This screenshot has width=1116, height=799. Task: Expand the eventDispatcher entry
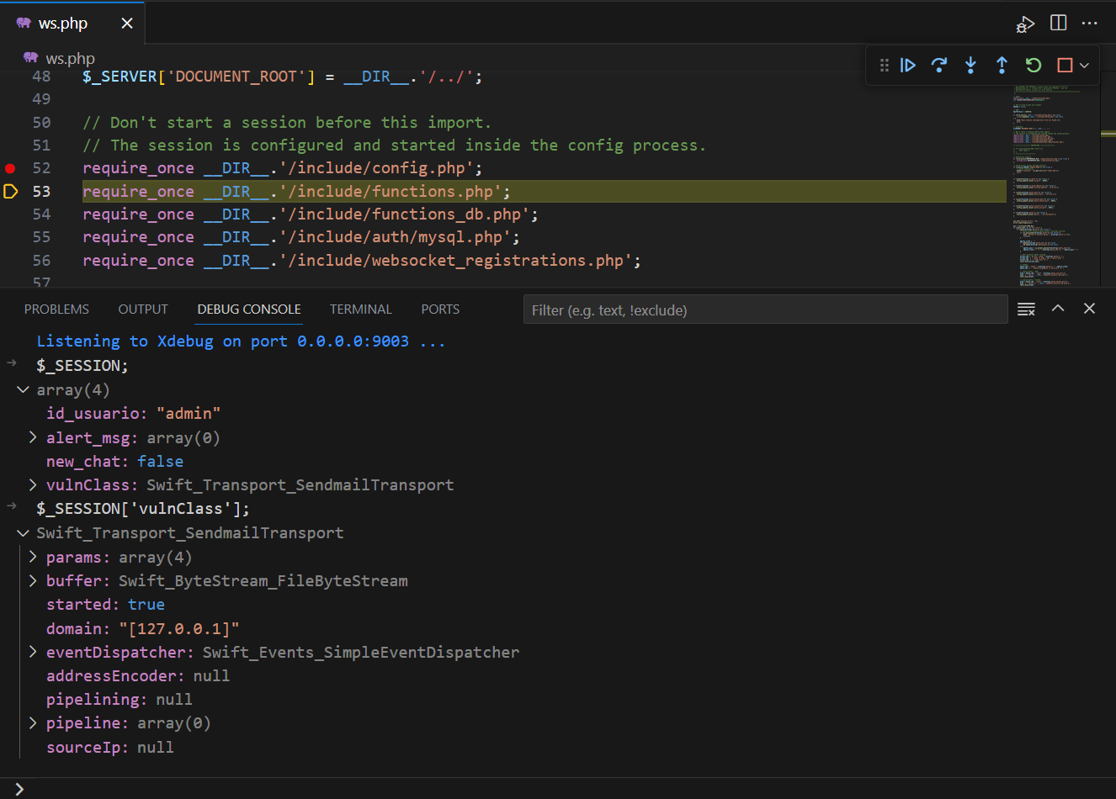33,652
